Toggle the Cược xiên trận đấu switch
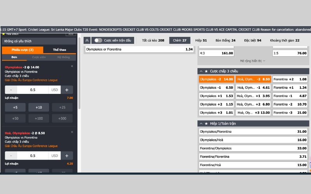This screenshot has width=311, height=194. [x=98, y=40]
